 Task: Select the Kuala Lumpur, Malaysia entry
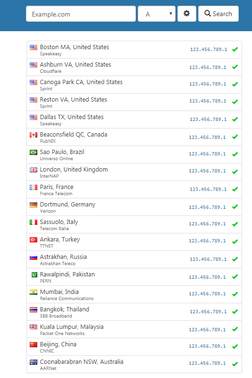pyautogui.click(x=134, y=329)
